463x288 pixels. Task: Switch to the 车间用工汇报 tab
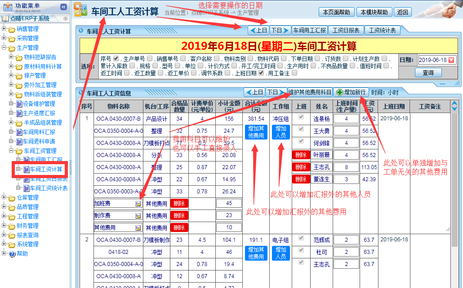[x=309, y=31]
